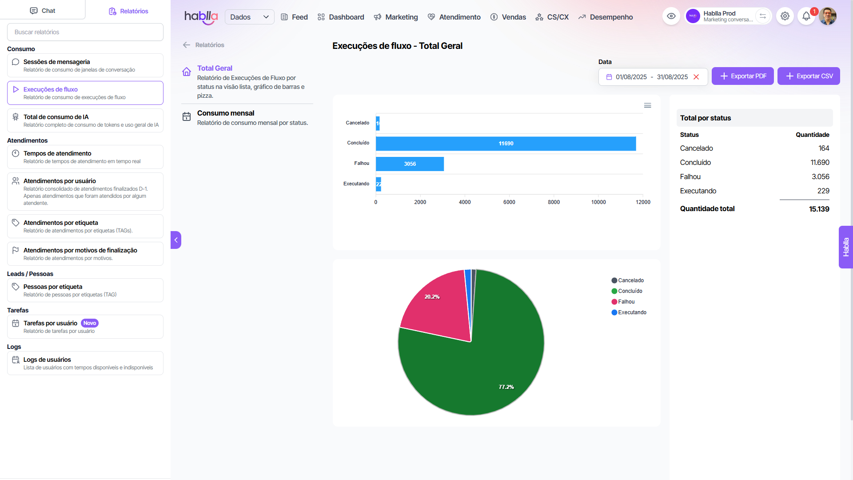
Task: Open the chart hamburger menu icon
Action: point(647,105)
